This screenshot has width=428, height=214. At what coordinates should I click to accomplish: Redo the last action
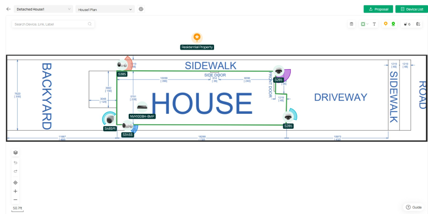pyautogui.click(x=15, y=171)
